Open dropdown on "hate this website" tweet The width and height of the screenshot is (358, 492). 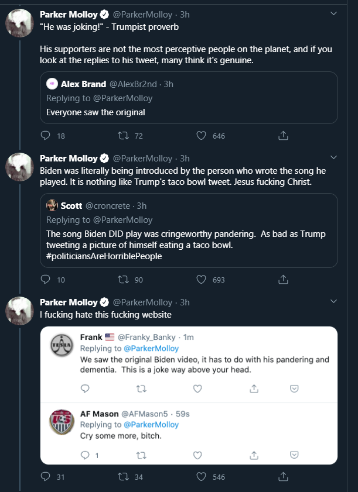pyautogui.click(x=333, y=301)
